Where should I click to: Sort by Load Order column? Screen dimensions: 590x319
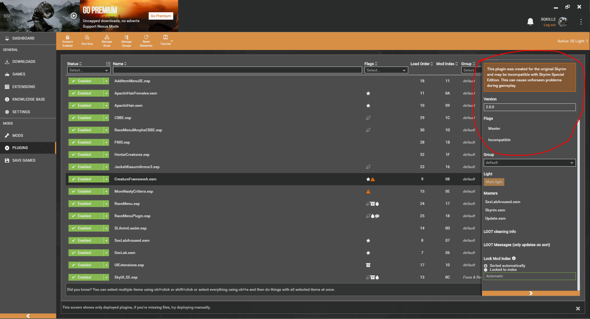pyautogui.click(x=422, y=64)
